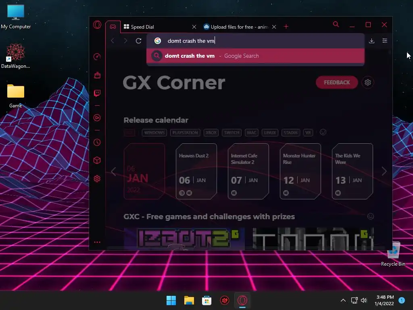This screenshot has height=310, width=413.
Task: Open File Explorer from taskbar
Action: [189, 300]
